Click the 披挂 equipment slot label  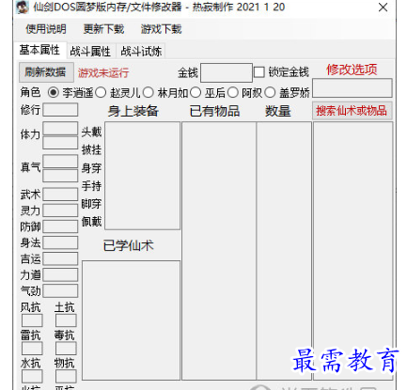91,149
